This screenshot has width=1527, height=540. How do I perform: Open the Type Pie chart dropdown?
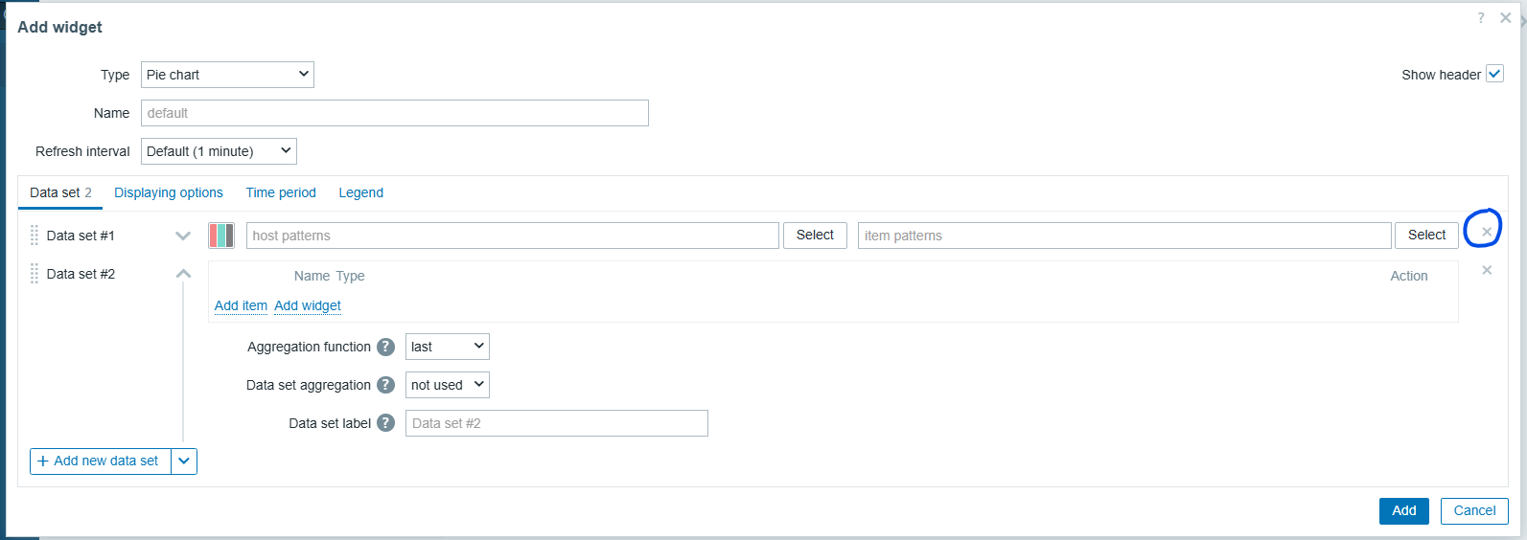[x=227, y=75]
